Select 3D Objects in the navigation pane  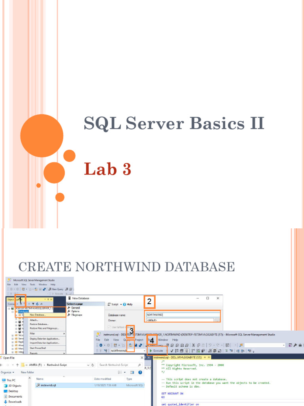(13, 385)
